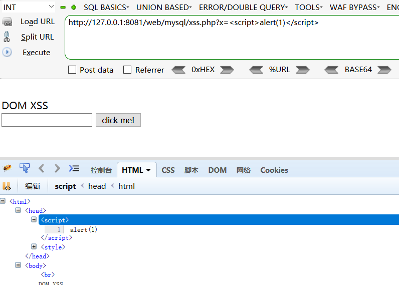
Task: Select head in the breadcrumb path
Action: [x=97, y=186]
